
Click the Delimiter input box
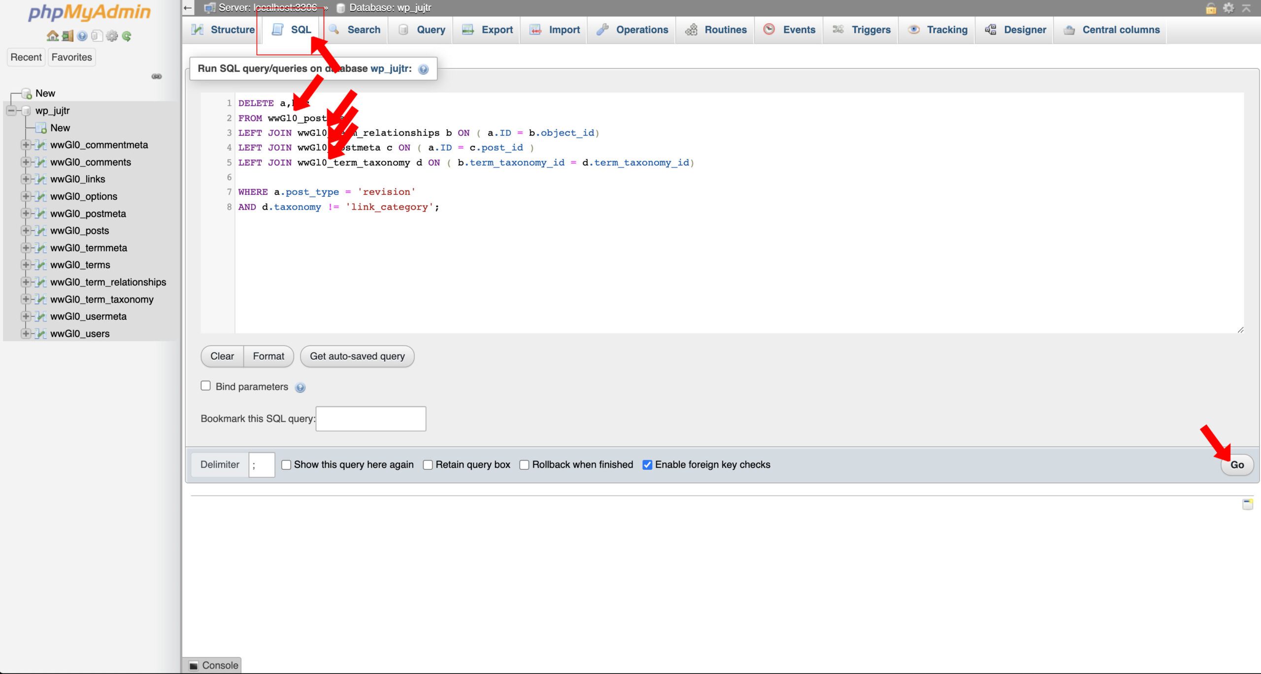[x=262, y=465]
